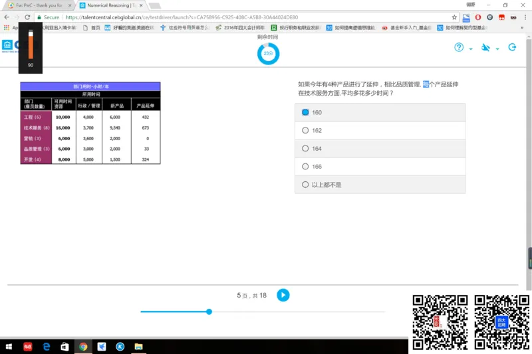Image resolution: width=532 pixels, height=354 pixels.
Task: Open the 基金新手入门 bookmark
Action: (407, 27)
